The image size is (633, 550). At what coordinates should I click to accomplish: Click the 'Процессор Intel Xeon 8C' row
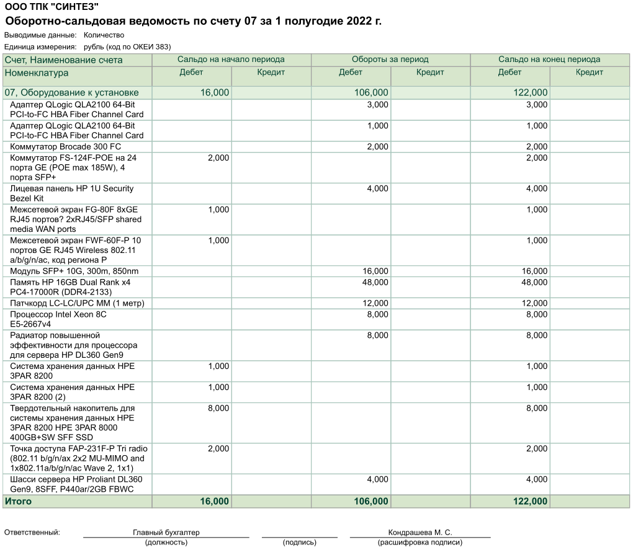[316, 319]
